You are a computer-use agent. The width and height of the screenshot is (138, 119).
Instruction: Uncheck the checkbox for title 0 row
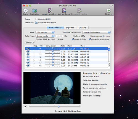tap(28, 49)
